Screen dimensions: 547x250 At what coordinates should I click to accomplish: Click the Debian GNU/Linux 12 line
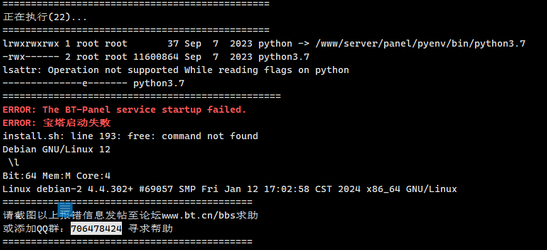[56, 149]
